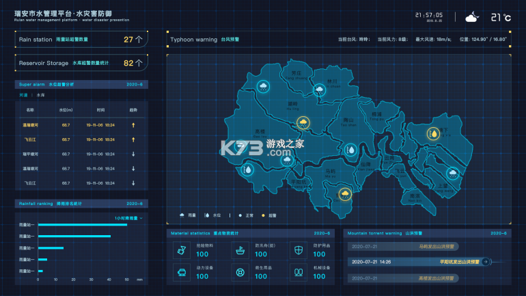Click the 21:57:05 clock display
Image resolution: width=526 pixels, height=296 pixels.
[429, 15]
